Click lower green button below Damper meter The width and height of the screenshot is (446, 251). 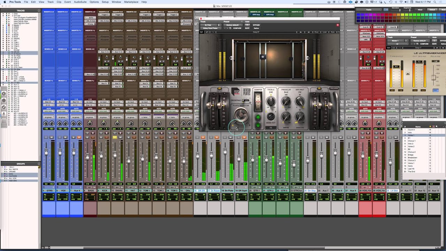tap(258, 125)
